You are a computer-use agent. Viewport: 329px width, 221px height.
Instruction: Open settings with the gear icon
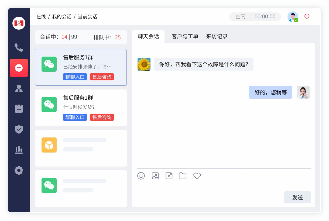pyautogui.click(x=19, y=170)
